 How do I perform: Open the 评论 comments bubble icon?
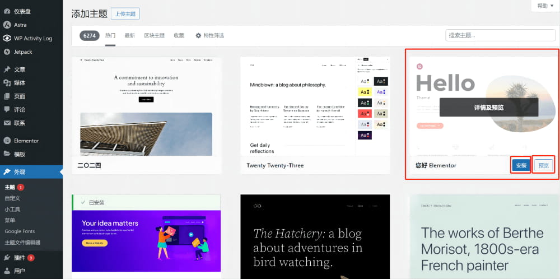(x=7, y=110)
